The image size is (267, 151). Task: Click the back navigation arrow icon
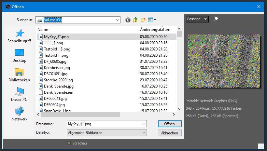coord(128,20)
